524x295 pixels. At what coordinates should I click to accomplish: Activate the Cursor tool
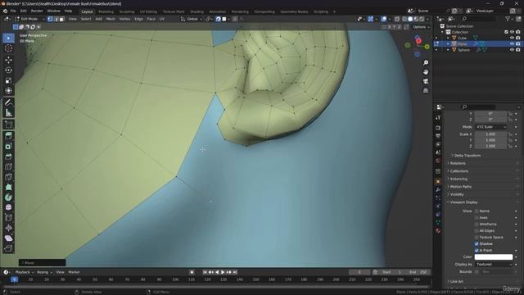click(8, 48)
